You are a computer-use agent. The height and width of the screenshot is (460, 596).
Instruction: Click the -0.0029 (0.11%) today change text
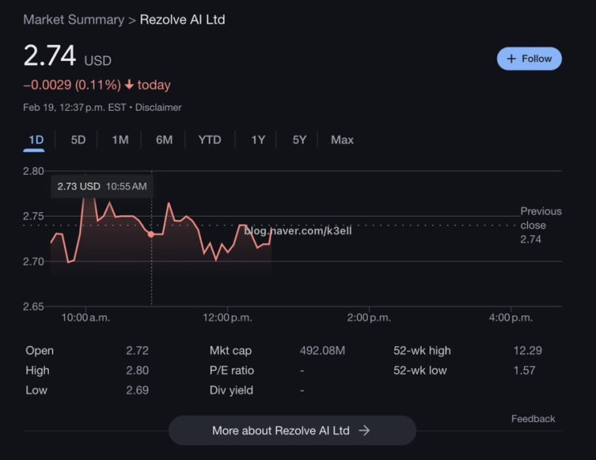[x=97, y=85]
